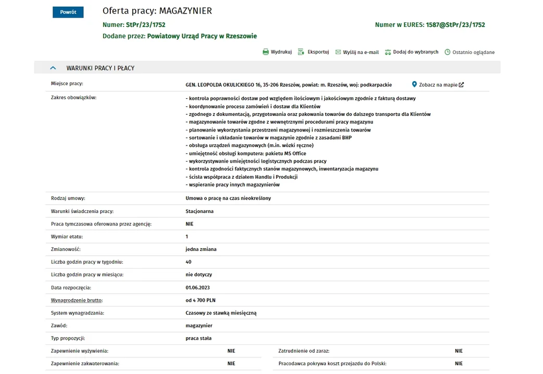Click the Stacjonarna value
The height and width of the screenshot is (374, 543).
coord(199,211)
